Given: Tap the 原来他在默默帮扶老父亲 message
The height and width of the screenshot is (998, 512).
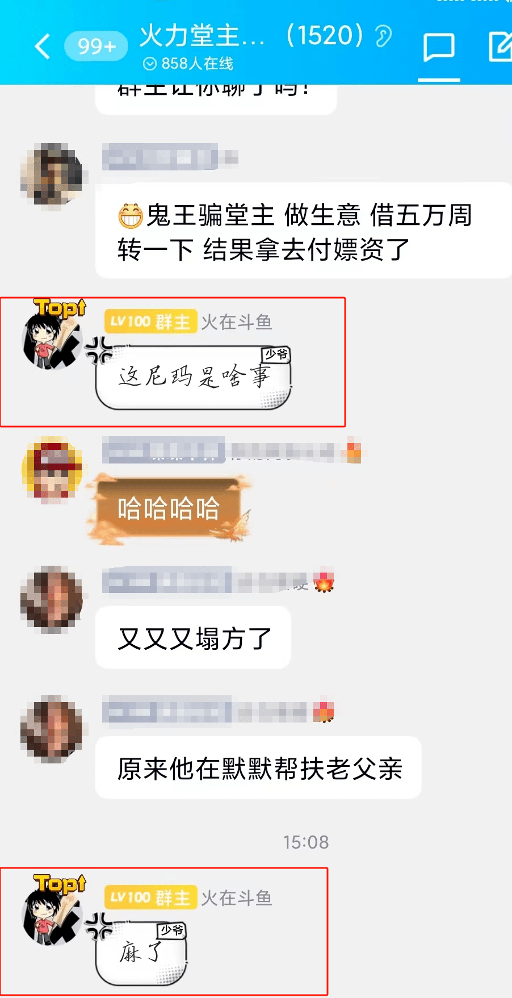Looking at the screenshot, I should pos(258,768).
